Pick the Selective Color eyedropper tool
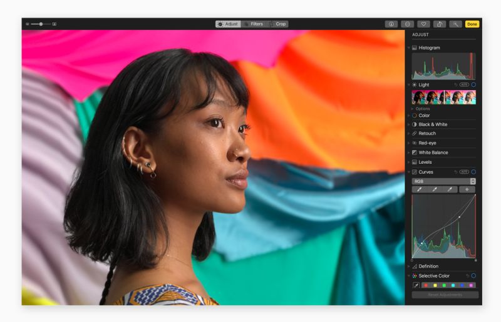501x322 pixels. click(x=416, y=285)
